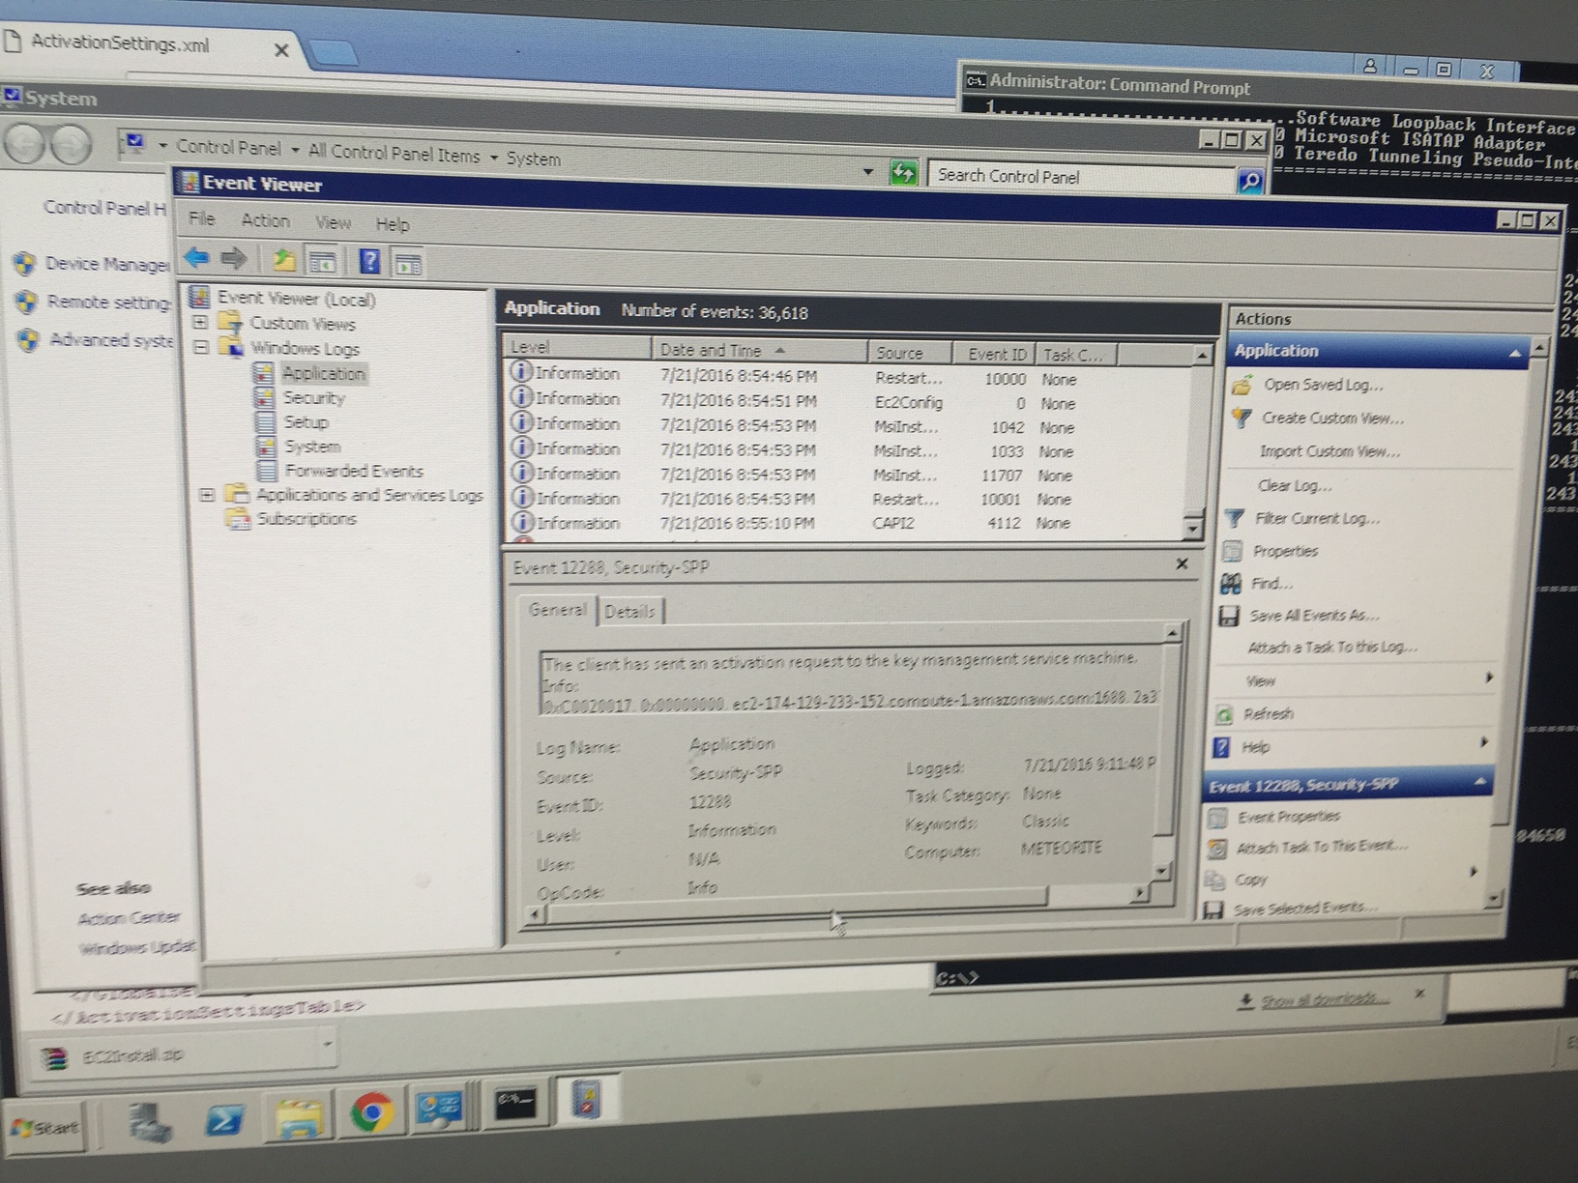Click Create Custom View action
The width and height of the screenshot is (1578, 1183).
pos(1332,418)
